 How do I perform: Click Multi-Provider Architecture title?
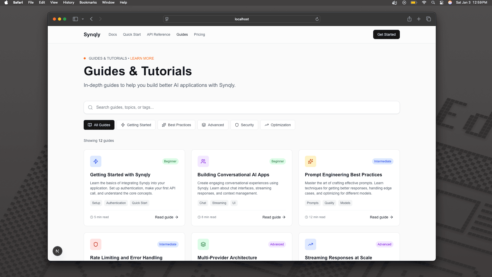coord(227,258)
